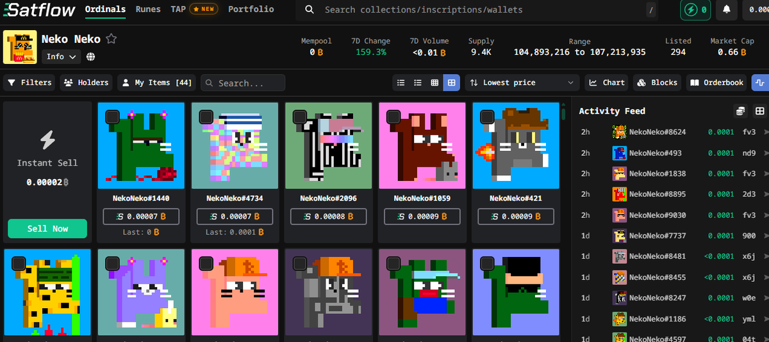Screen dimensions: 769x342
Task: Favorite Neko Neko with the star icon
Action: tap(112, 39)
